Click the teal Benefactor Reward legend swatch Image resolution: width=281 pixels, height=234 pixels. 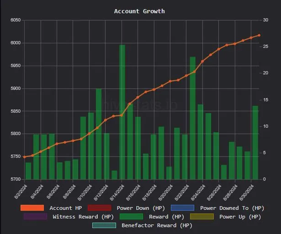[104, 225]
